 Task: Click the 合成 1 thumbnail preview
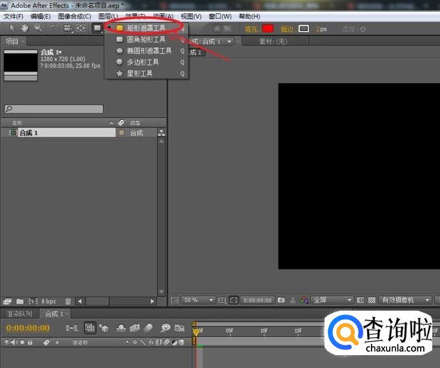click(x=21, y=65)
